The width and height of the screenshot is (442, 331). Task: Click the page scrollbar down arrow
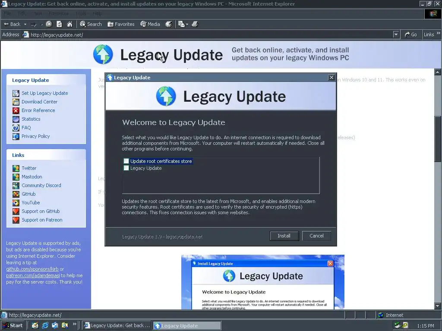[x=438, y=306]
